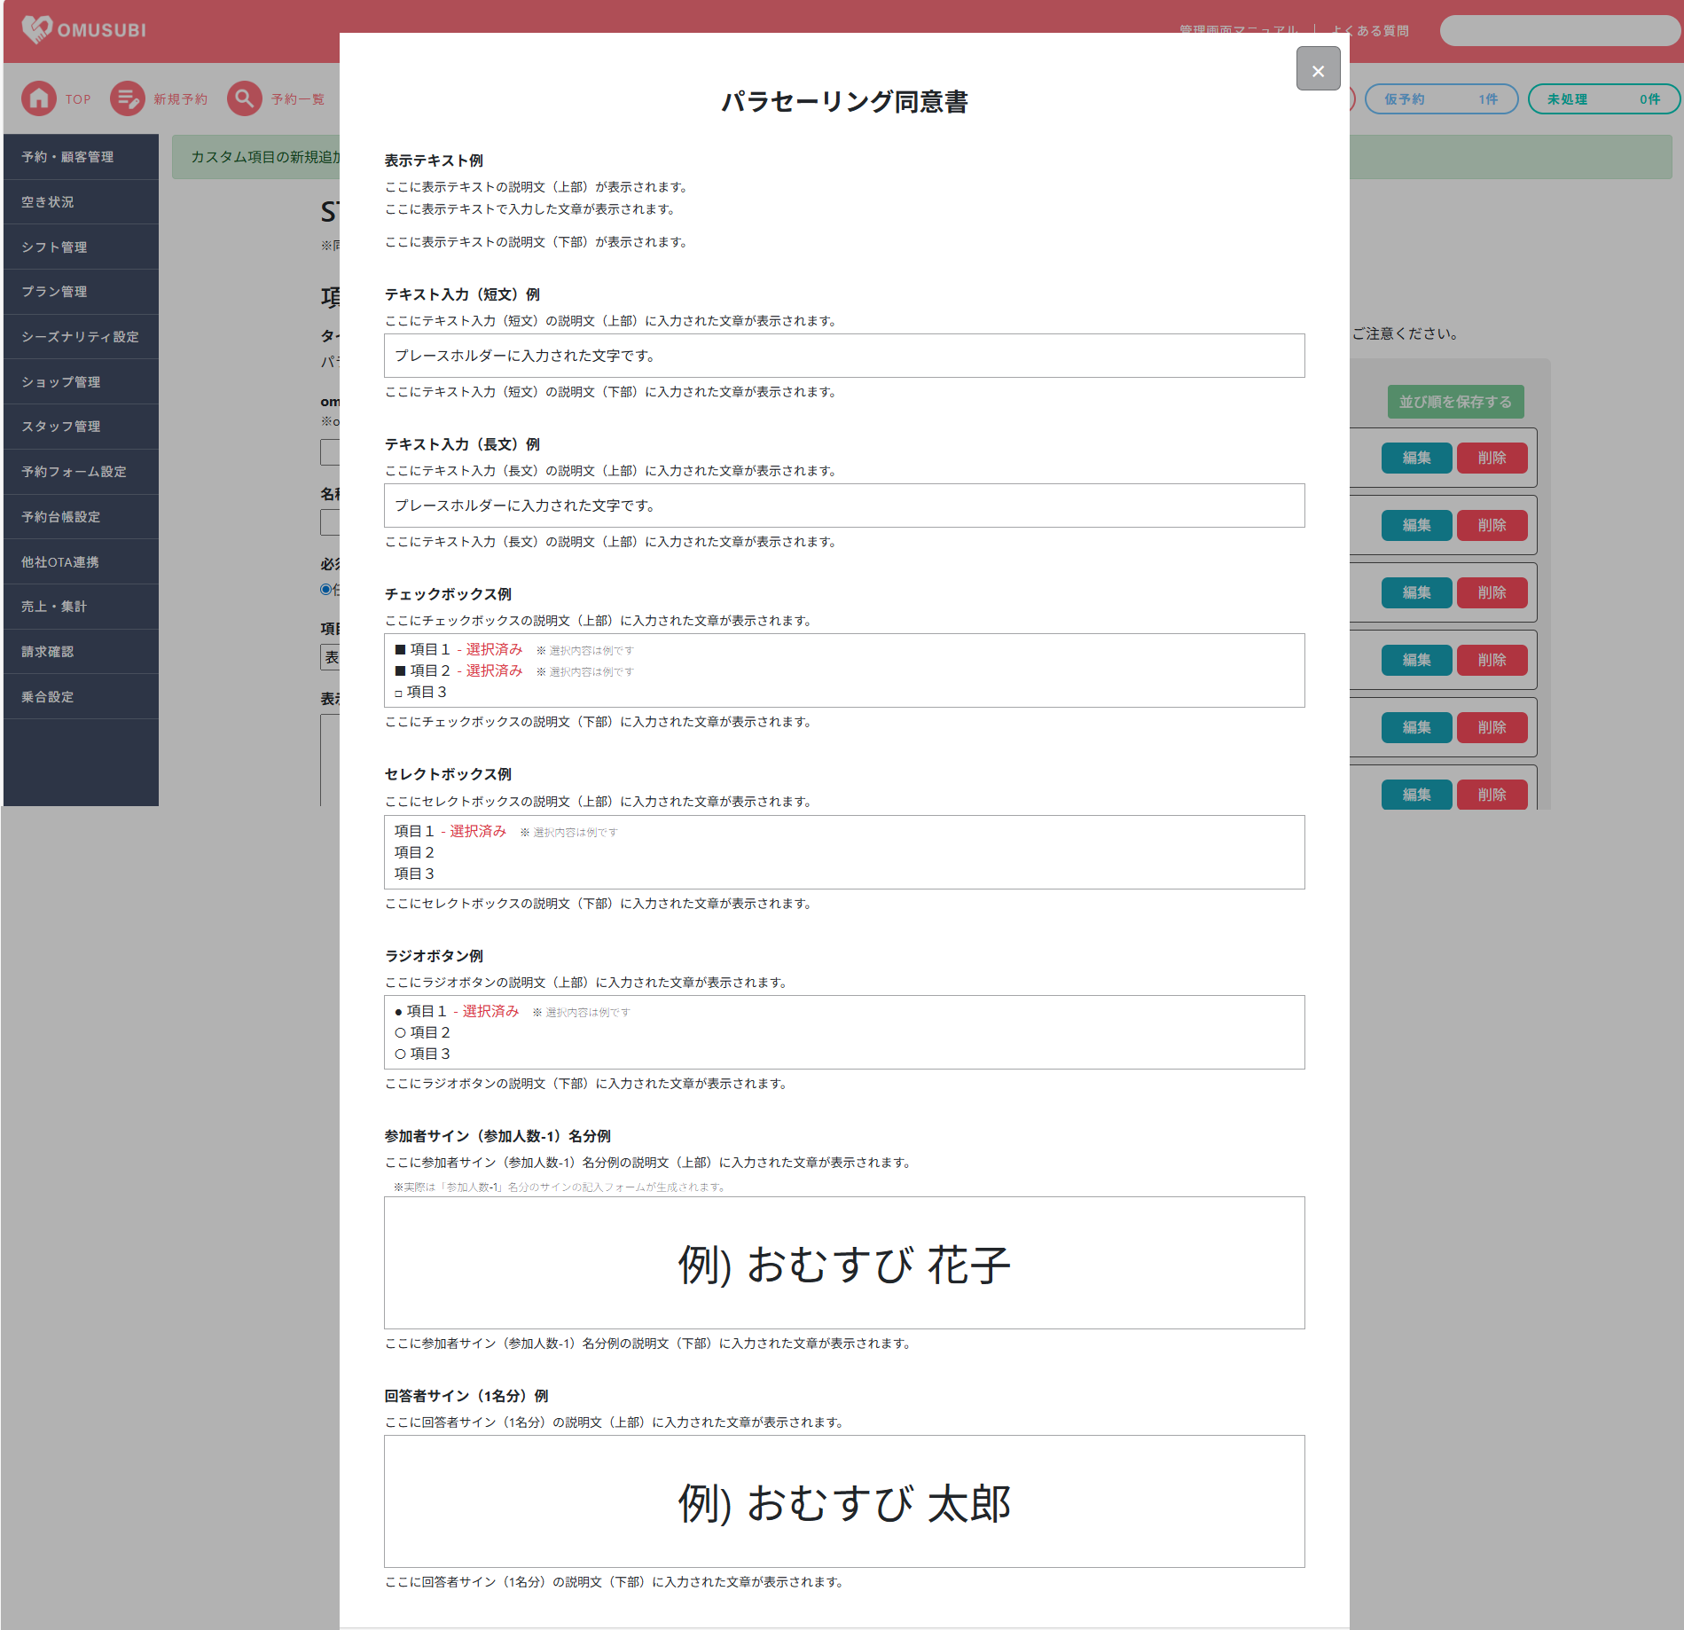This screenshot has height=1630, width=1684.
Task: Click the short text input example field
Action: 843,356
